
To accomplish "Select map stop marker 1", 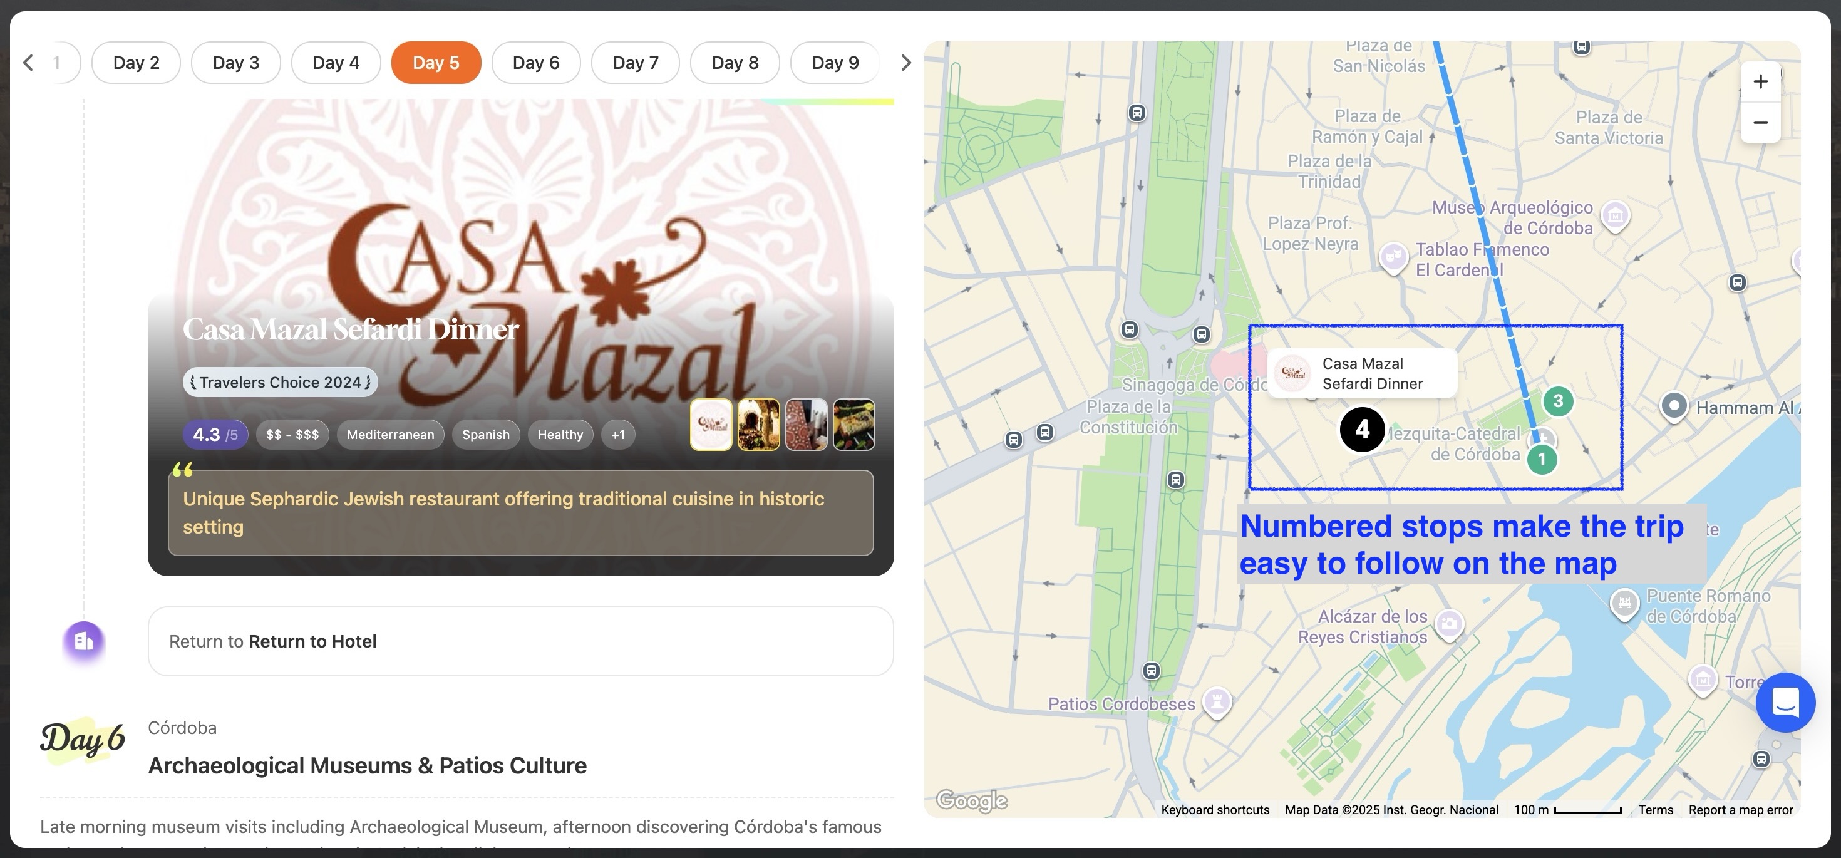I will pos(1542,459).
